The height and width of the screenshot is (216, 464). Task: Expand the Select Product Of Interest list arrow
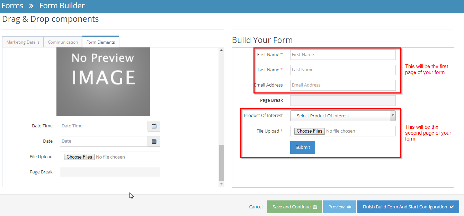coord(392,116)
